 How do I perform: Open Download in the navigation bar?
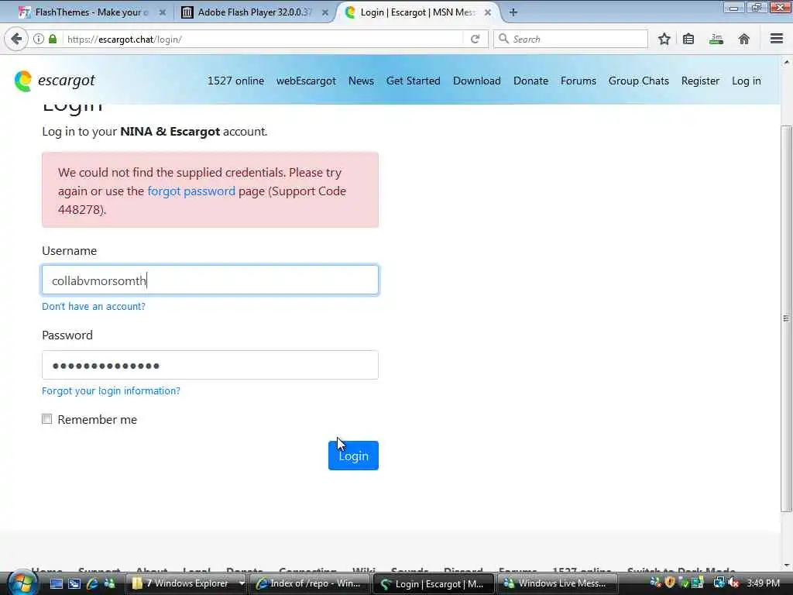click(477, 81)
